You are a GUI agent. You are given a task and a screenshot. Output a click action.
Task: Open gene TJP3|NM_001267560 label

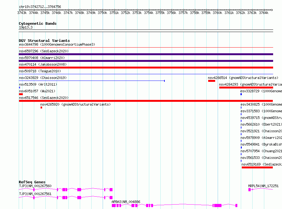click(x=35, y=186)
